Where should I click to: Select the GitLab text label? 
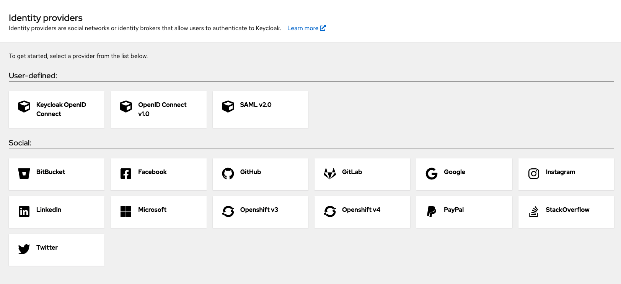(352, 172)
